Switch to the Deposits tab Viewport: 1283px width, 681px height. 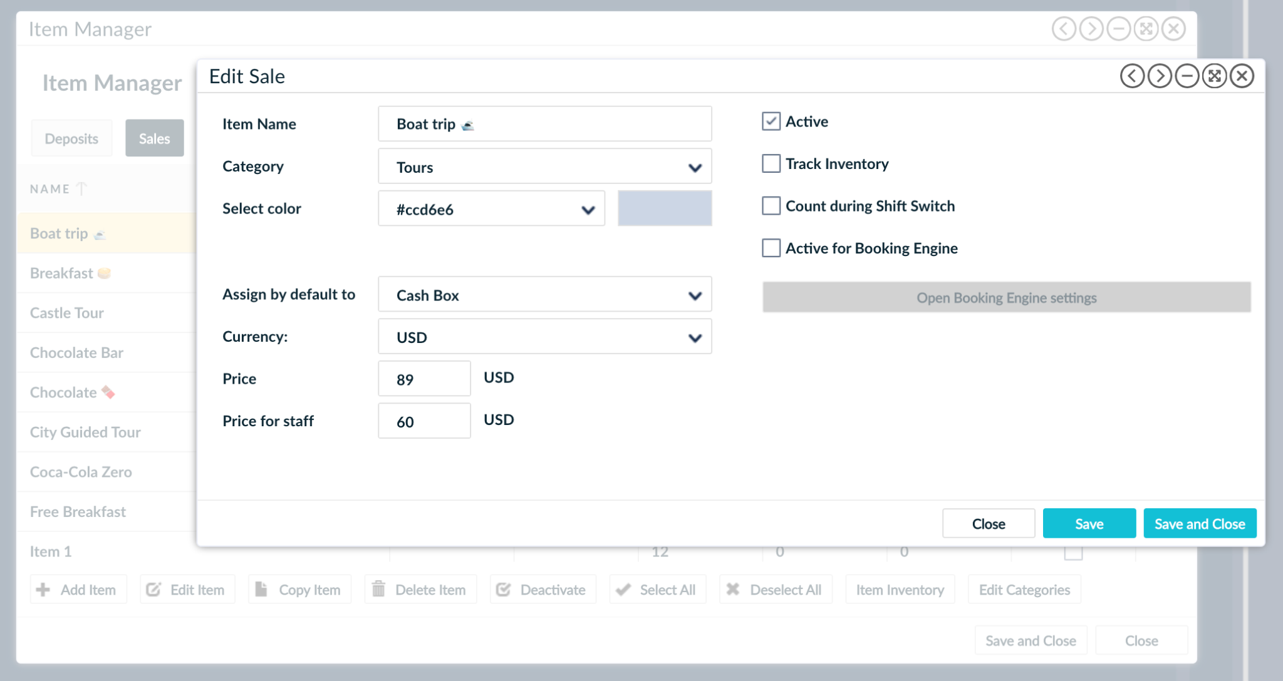coord(71,138)
